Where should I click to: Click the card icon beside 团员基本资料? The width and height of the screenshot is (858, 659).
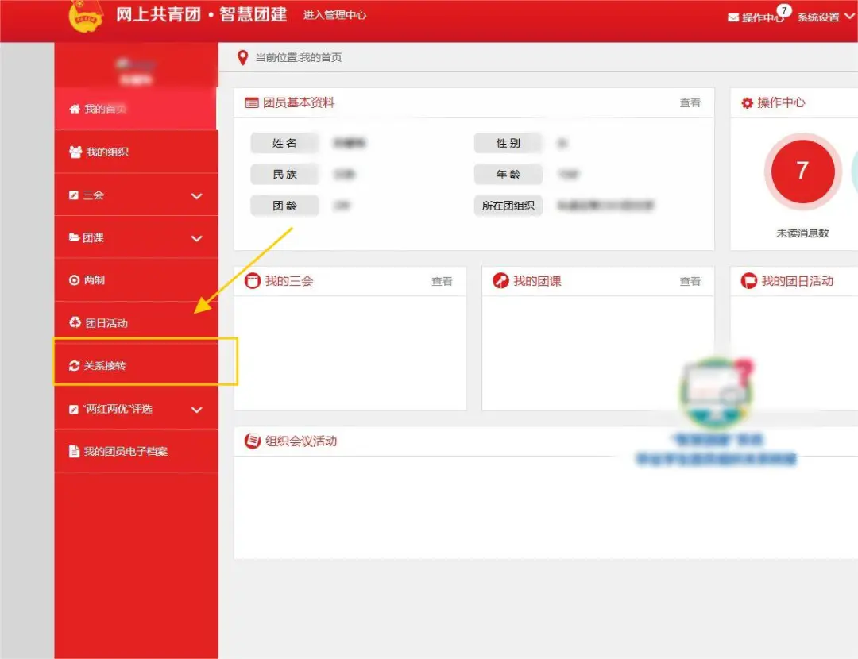click(252, 102)
